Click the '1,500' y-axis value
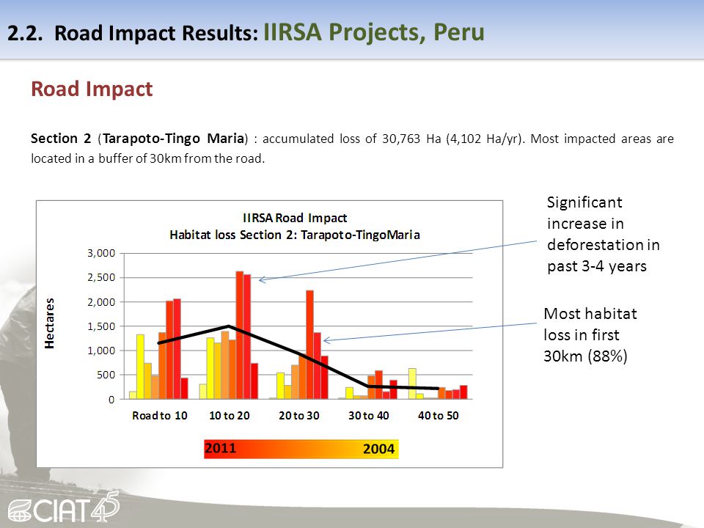The height and width of the screenshot is (528, 704). click(101, 326)
